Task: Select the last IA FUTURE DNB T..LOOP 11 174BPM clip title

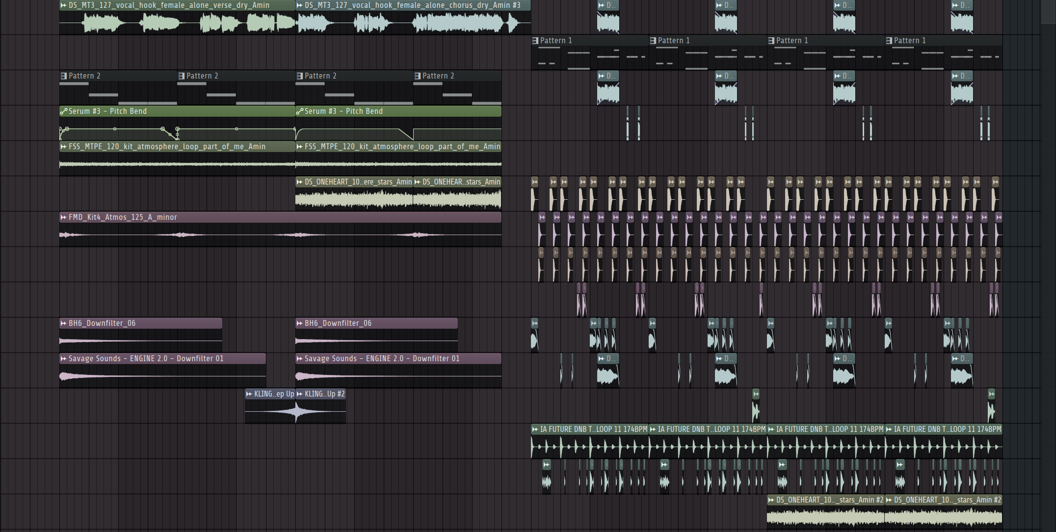Action: pyautogui.click(x=947, y=429)
